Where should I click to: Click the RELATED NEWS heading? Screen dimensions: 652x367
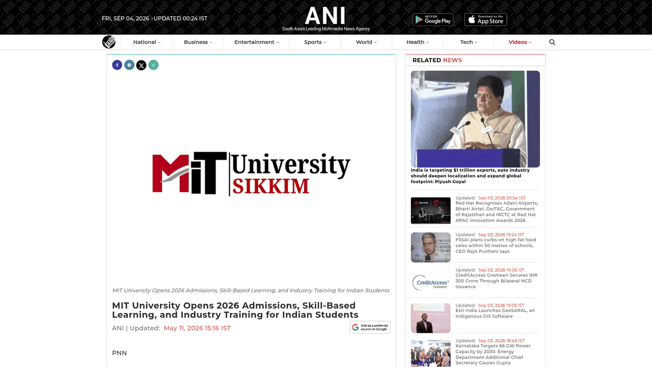tap(437, 60)
